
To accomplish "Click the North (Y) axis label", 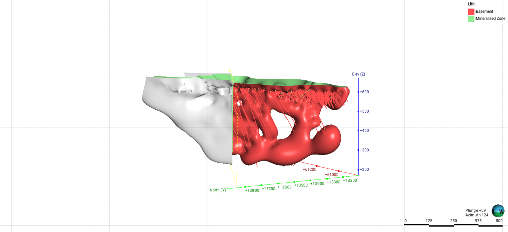I will 218,190.
